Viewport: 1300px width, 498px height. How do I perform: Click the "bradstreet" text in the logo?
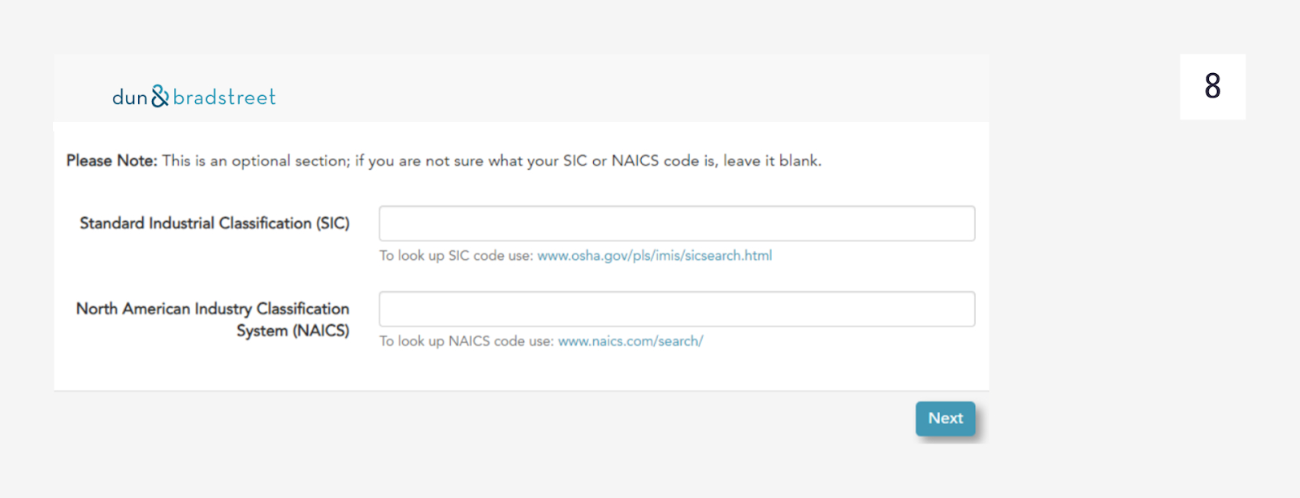(224, 97)
